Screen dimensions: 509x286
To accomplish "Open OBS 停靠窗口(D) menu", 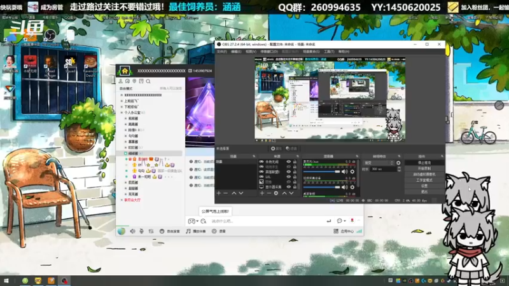I will tap(269, 51).
